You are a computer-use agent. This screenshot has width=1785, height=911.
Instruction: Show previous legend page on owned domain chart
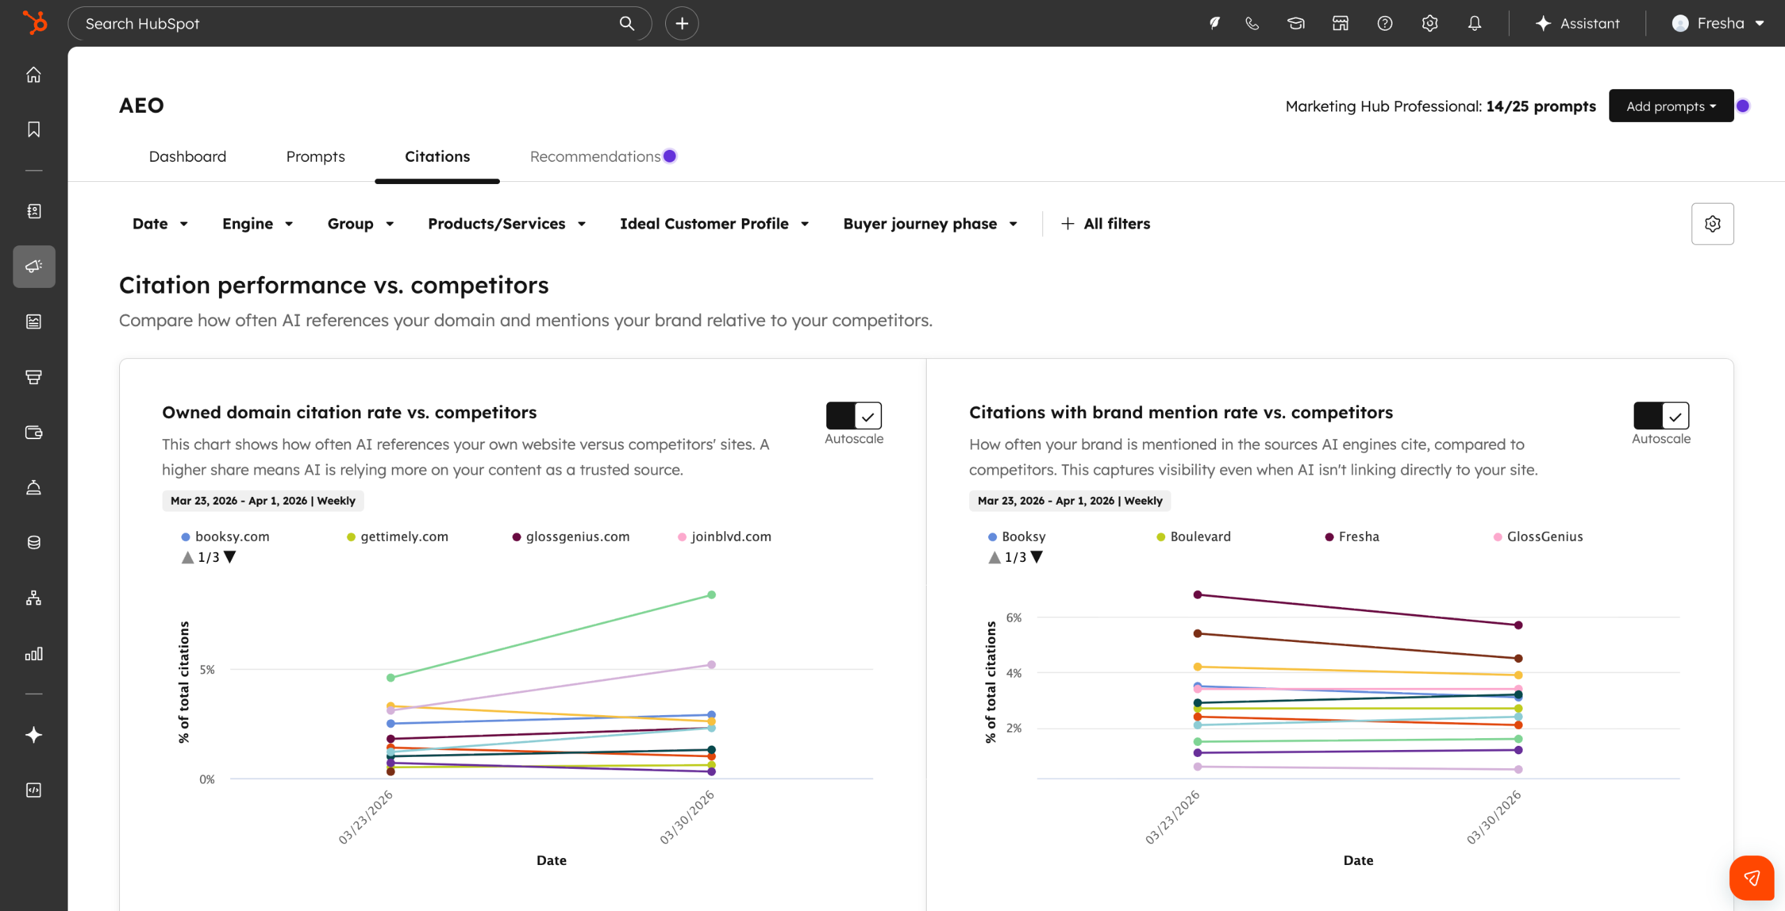(x=188, y=557)
